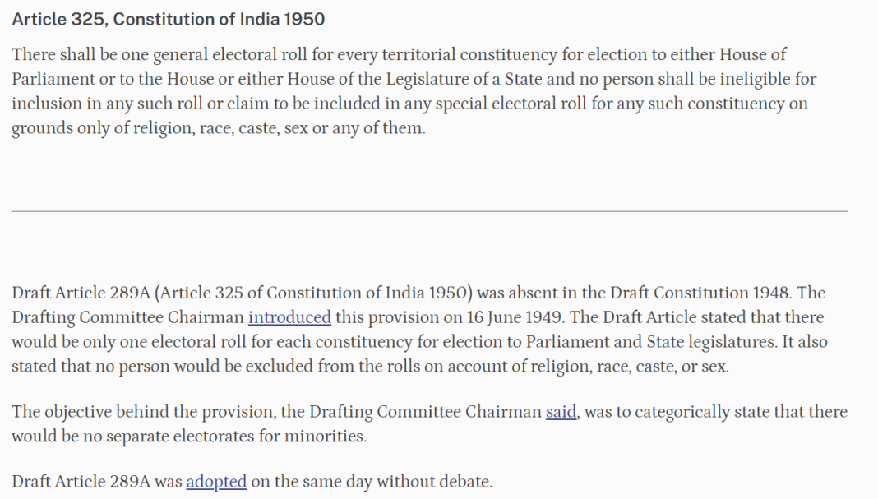Viewport: 878px width, 499px height.
Task: Click the 'Article 325, Constitution of India 1950' heading
Action: (168, 19)
